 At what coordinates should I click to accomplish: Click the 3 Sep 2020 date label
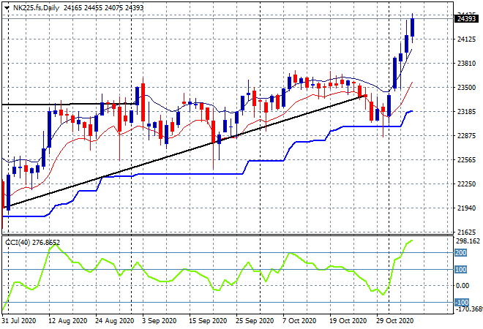(x=160, y=321)
